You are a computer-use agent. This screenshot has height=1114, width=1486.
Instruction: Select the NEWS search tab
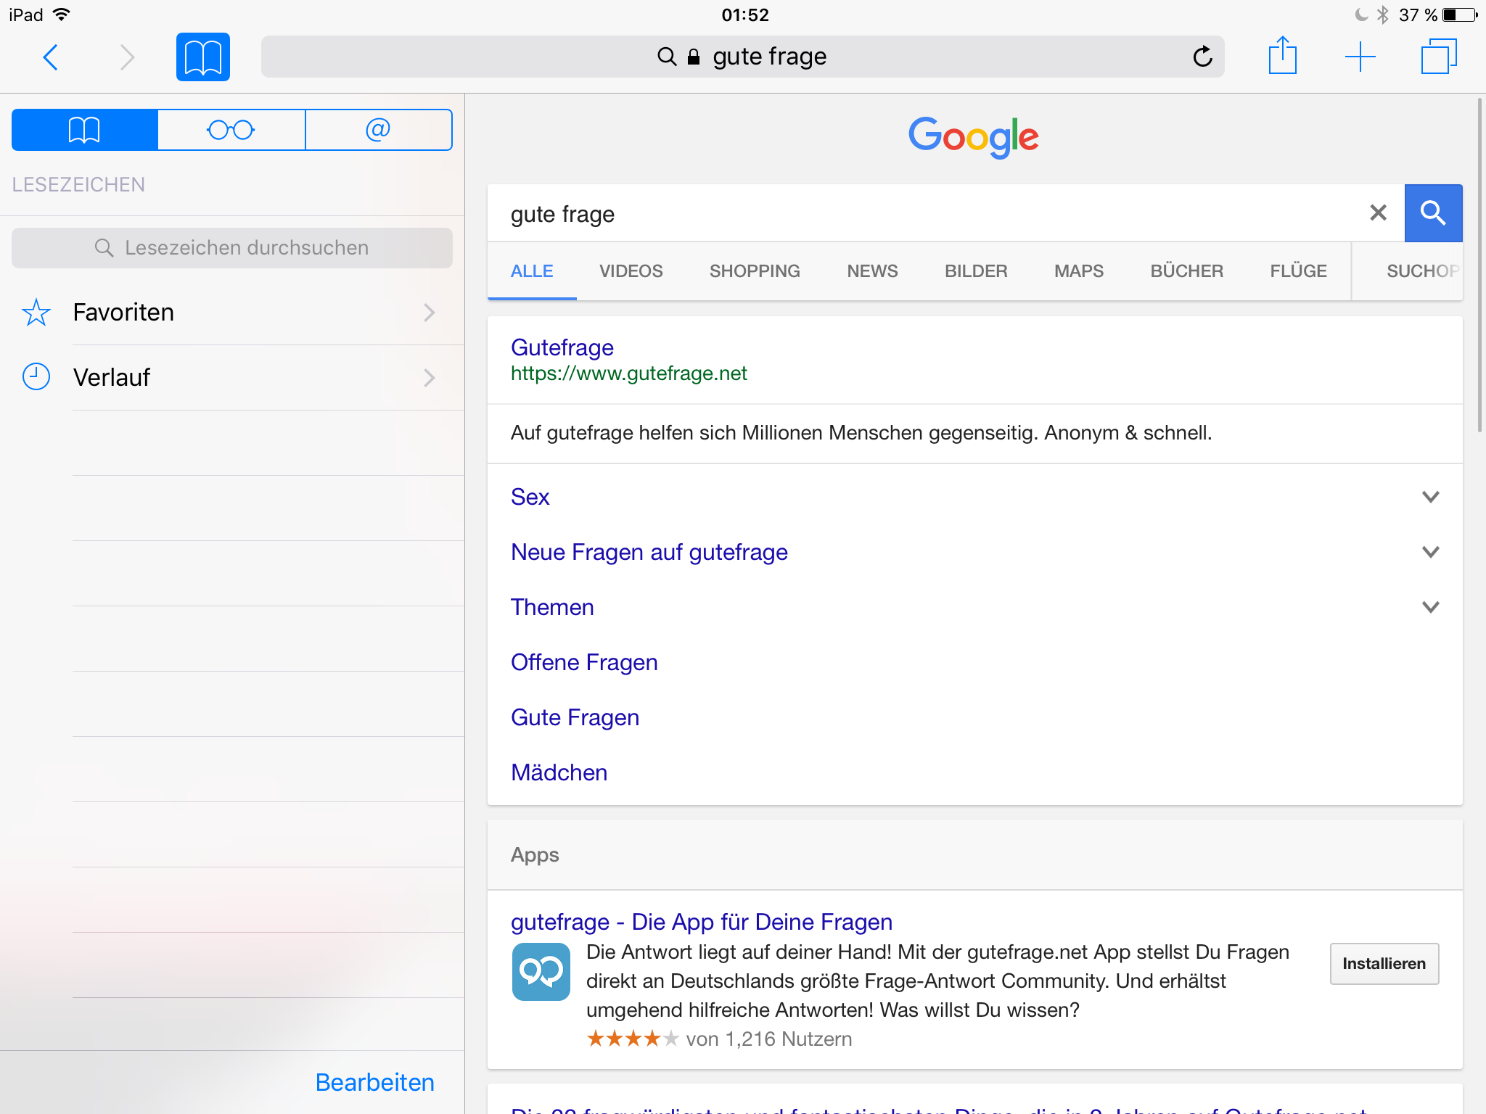872,271
